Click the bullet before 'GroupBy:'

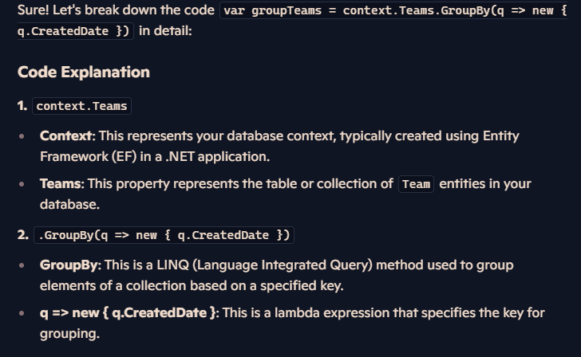click(22, 265)
